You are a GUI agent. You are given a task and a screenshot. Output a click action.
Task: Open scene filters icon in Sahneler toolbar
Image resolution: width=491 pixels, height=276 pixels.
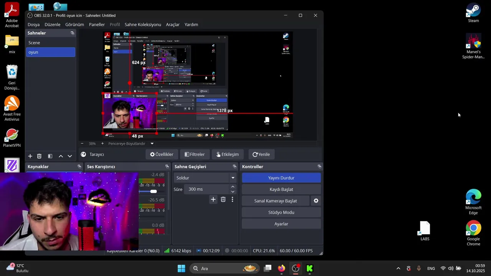point(50,156)
